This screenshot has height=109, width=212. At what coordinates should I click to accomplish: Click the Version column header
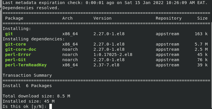[102, 18]
